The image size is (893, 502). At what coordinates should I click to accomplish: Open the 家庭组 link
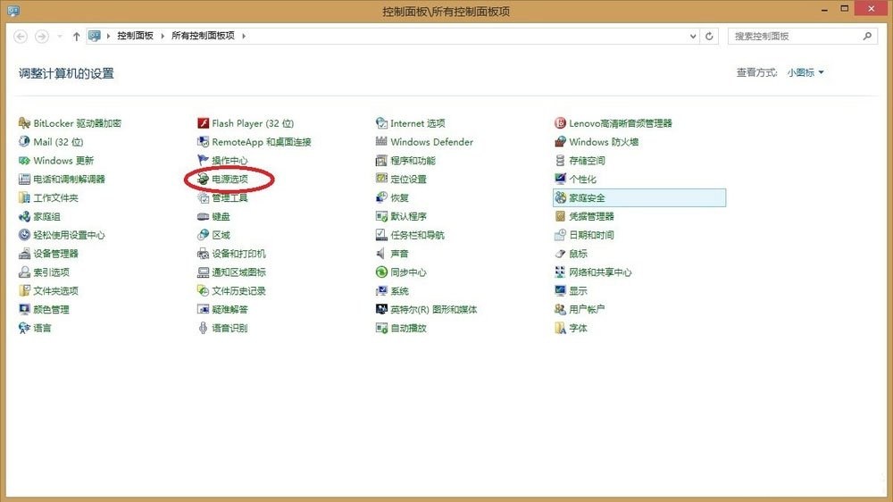46,216
